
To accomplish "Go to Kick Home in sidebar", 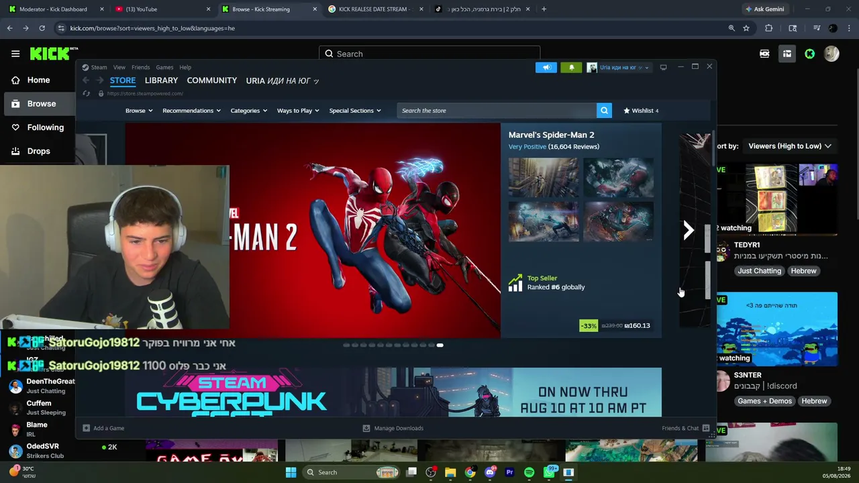I will pyautogui.click(x=38, y=80).
